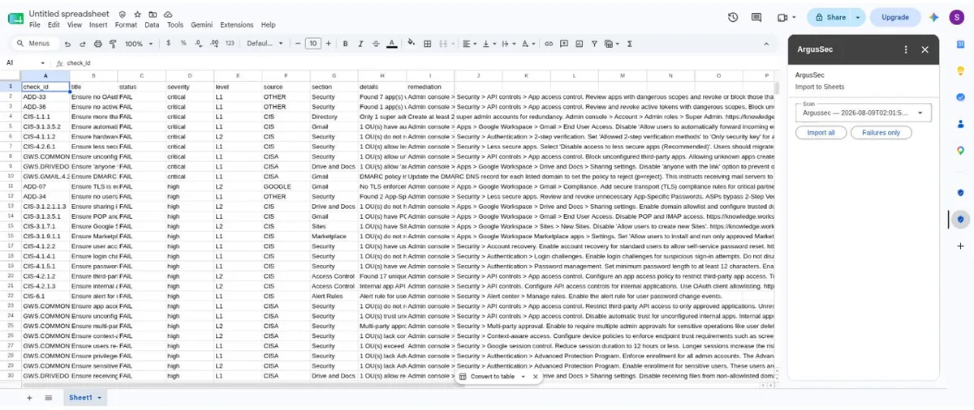Toggle bold formatting
Viewport: 974px width, 410px height.
coord(346,44)
